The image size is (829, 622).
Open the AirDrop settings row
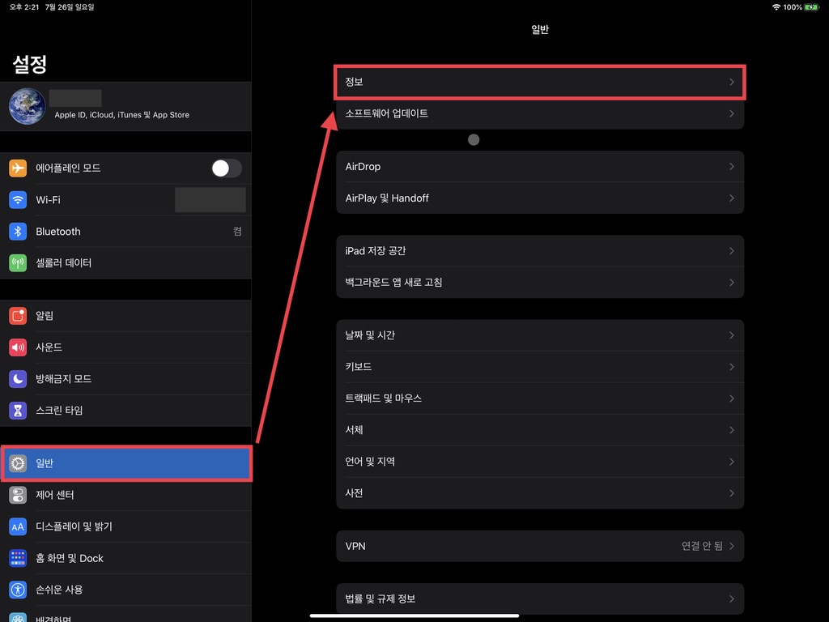click(540, 167)
